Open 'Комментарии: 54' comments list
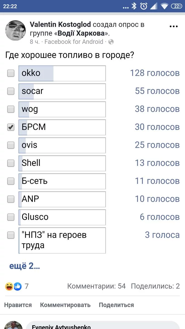The height and width of the screenshot is (329, 185). click(x=96, y=286)
